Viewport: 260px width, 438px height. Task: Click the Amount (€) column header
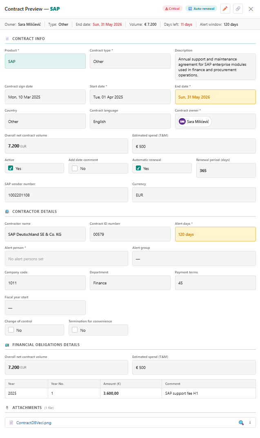coord(131,384)
